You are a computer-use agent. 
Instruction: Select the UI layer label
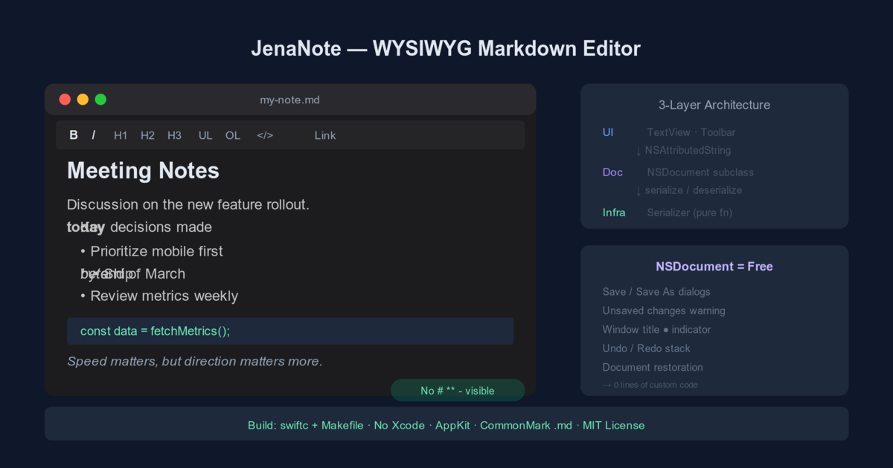(608, 132)
